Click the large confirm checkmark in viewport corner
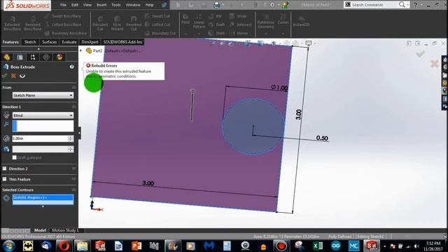 [420, 54]
